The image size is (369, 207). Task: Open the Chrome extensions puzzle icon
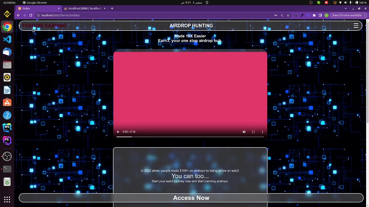pos(314,15)
